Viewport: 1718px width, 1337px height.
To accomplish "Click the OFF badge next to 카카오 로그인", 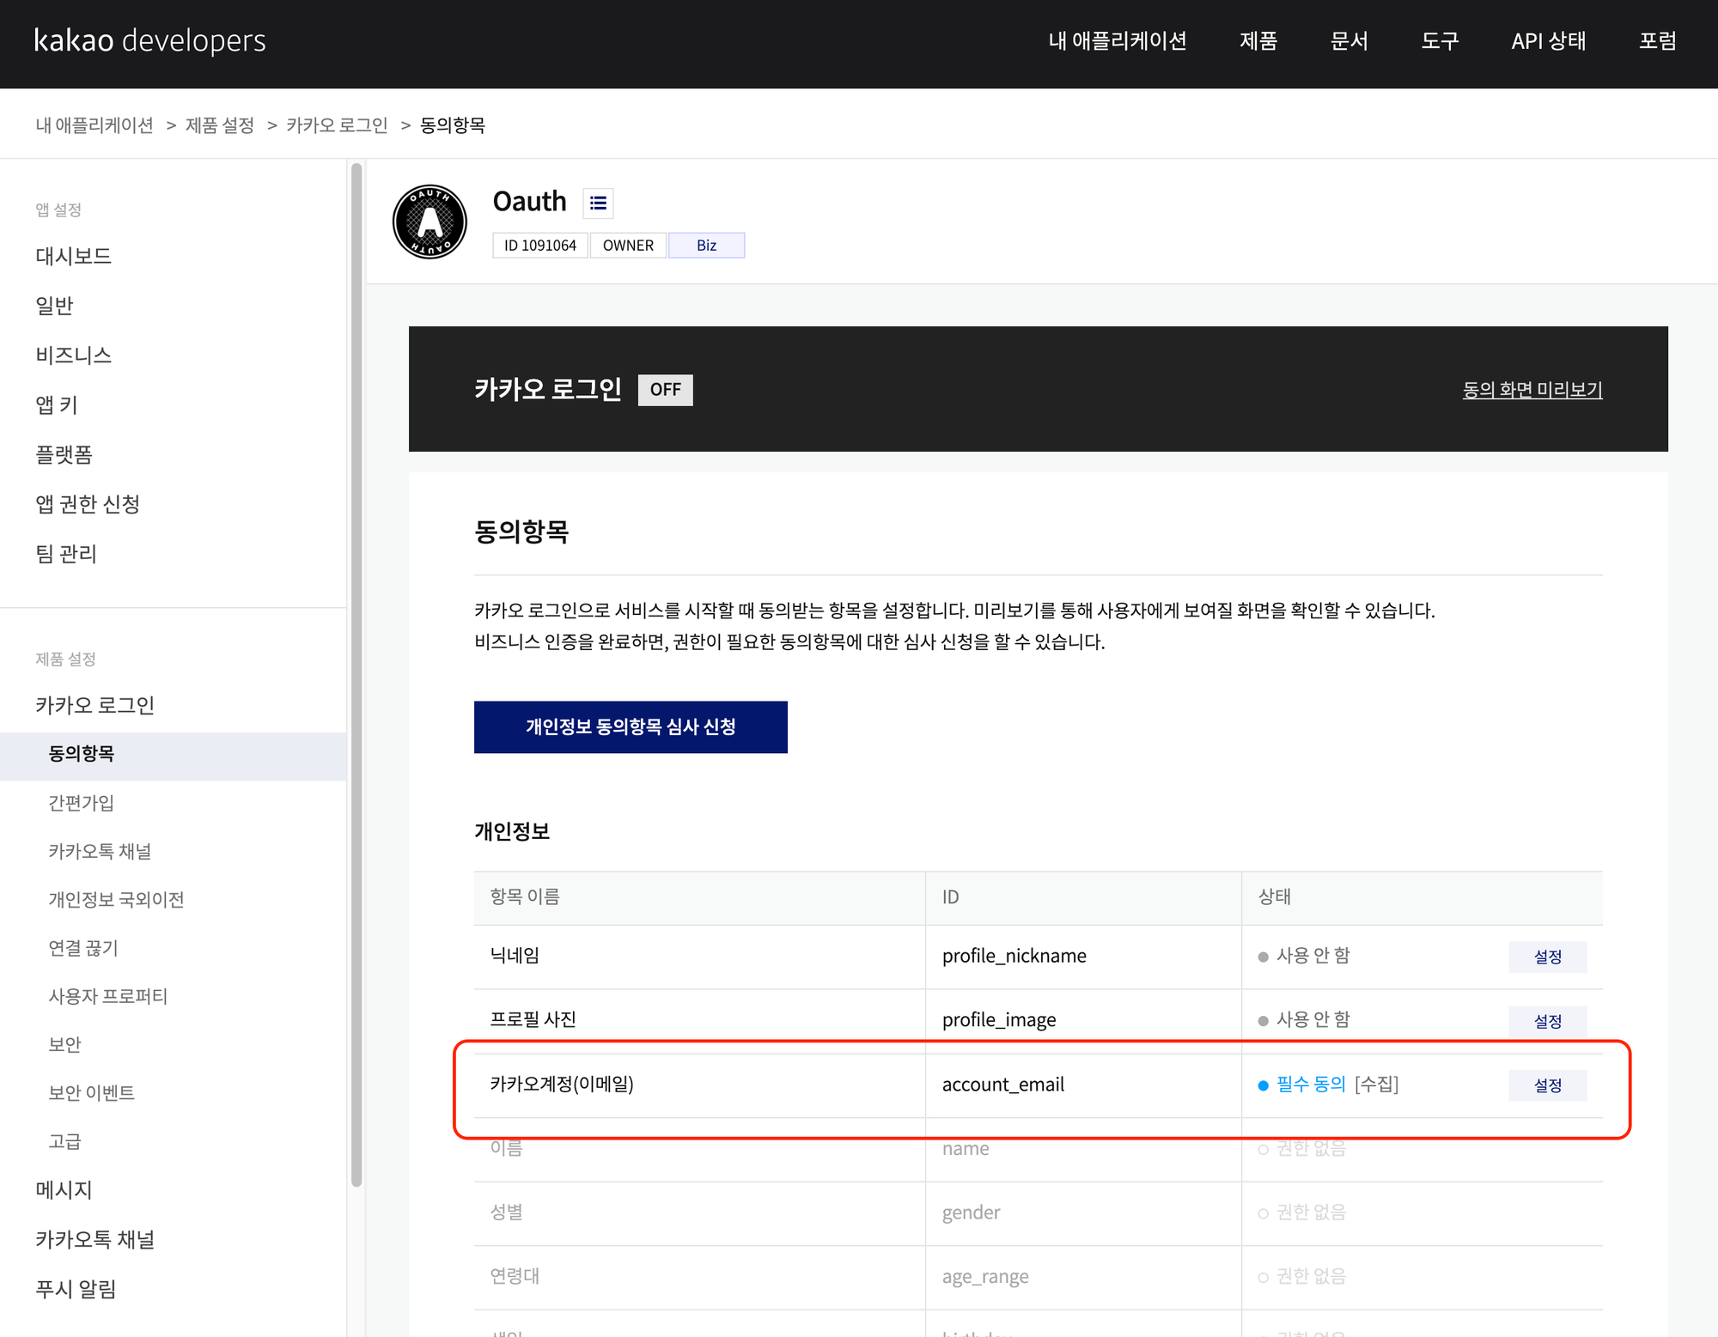I will click(665, 390).
